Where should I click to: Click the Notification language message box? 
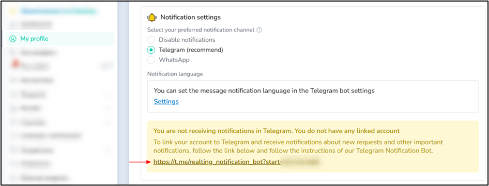[313, 96]
